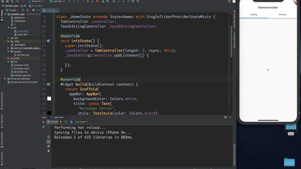Click the text area in simulator's editor

click(268, 70)
